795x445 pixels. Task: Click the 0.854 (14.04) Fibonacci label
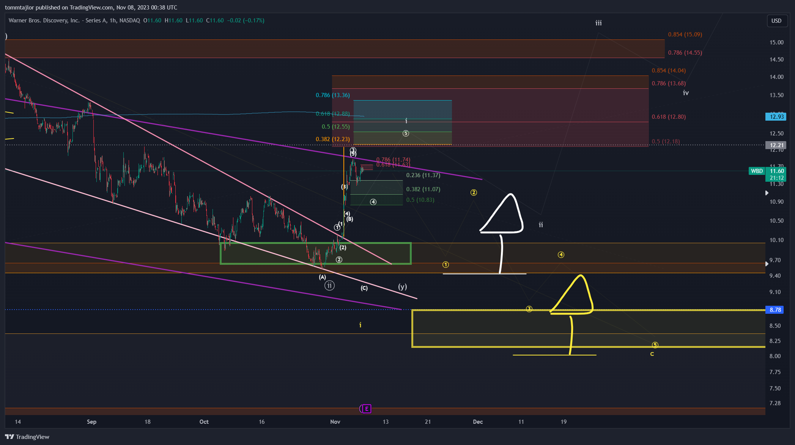(x=669, y=71)
